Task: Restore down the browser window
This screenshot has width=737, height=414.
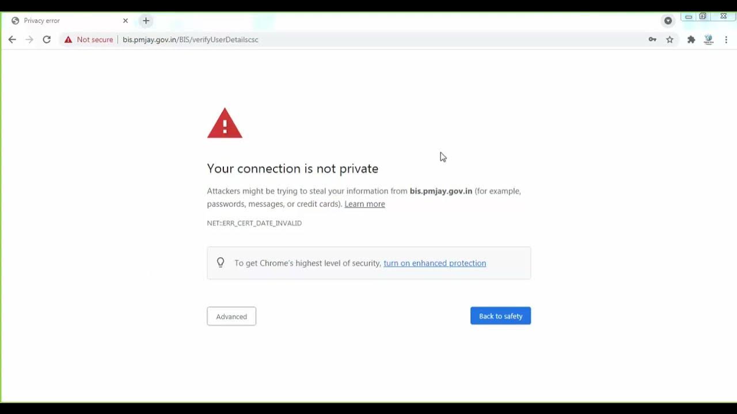Action: [x=702, y=16]
